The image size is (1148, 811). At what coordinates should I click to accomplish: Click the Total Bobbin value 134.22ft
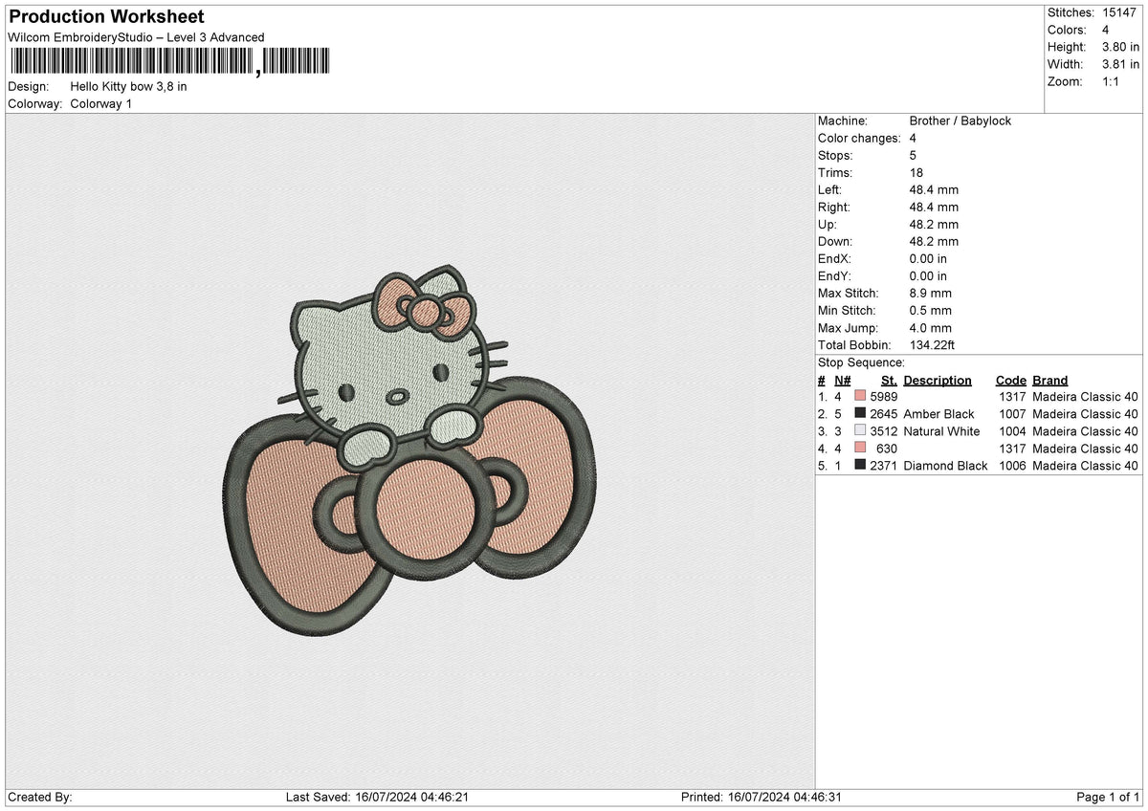tap(933, 345)
